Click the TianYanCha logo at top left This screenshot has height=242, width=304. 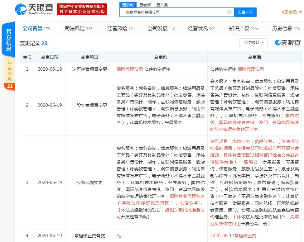34,9
